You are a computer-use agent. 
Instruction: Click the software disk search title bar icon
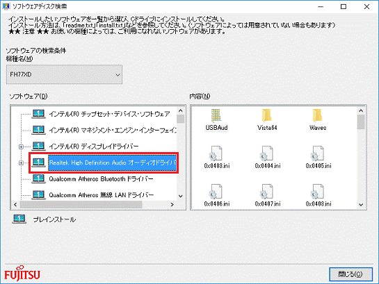click(x=6, y=6)
